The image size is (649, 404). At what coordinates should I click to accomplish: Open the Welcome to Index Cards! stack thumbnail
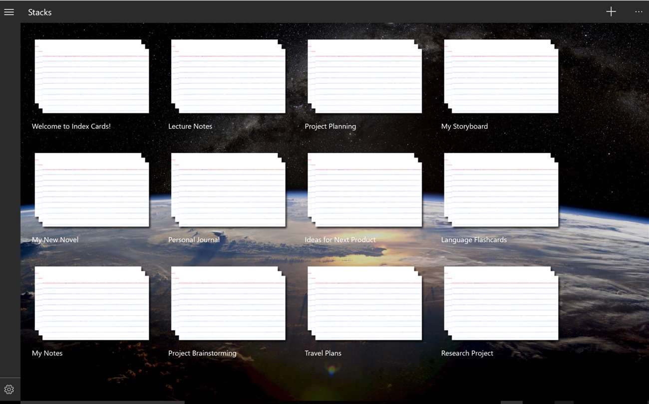click(92, 76)
